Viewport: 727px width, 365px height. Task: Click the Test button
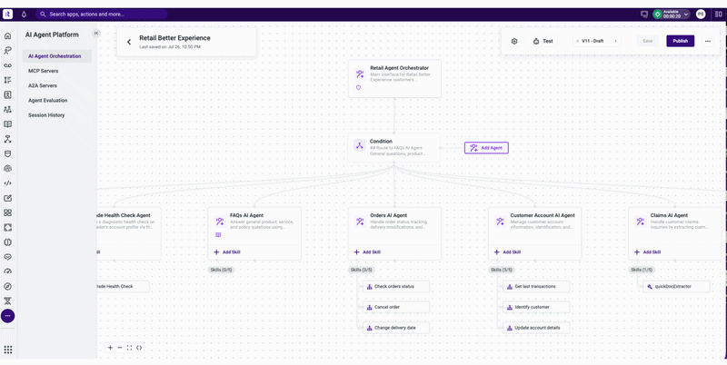coord(543,41)
